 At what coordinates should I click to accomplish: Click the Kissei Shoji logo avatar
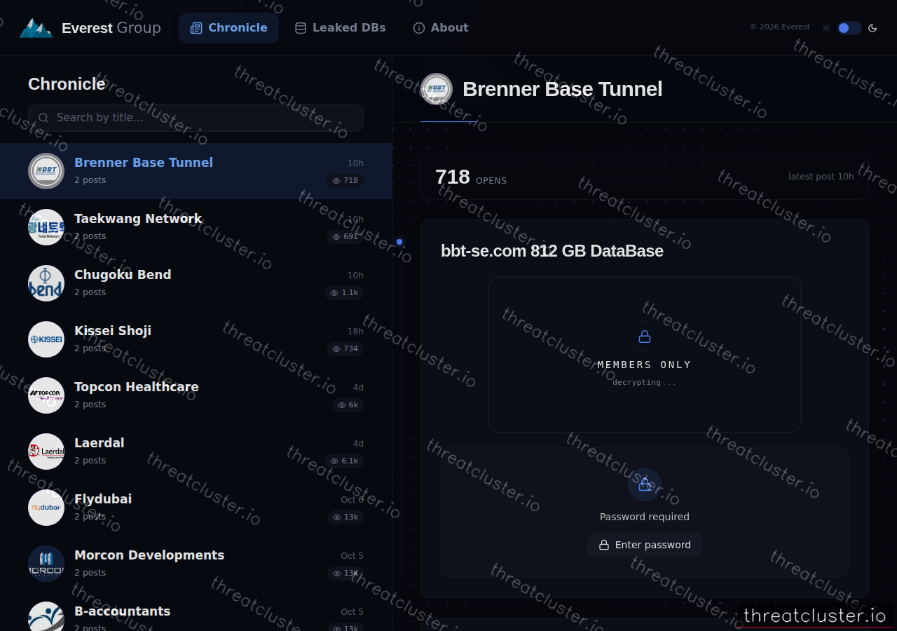(46, 339)
